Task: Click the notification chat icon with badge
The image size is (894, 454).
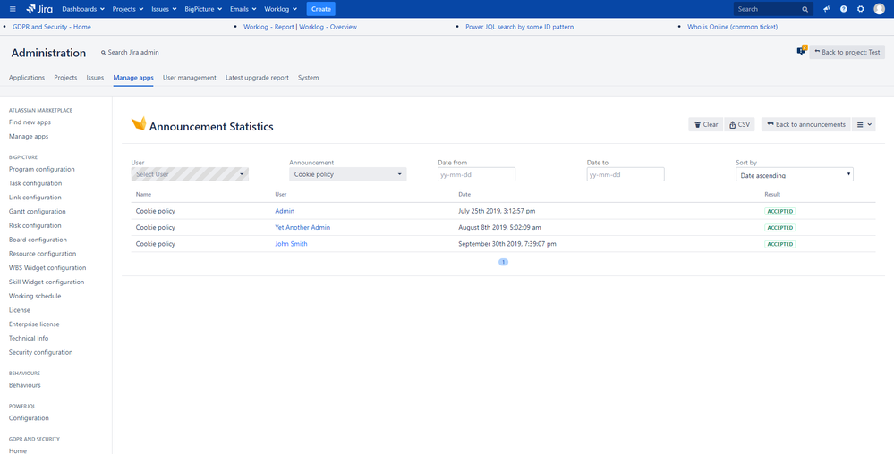Action: point(802,51)
